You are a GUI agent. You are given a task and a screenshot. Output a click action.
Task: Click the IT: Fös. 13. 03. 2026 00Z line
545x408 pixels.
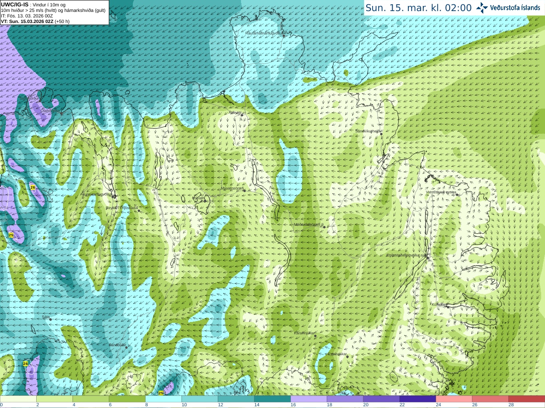click(x=27, y=16)
